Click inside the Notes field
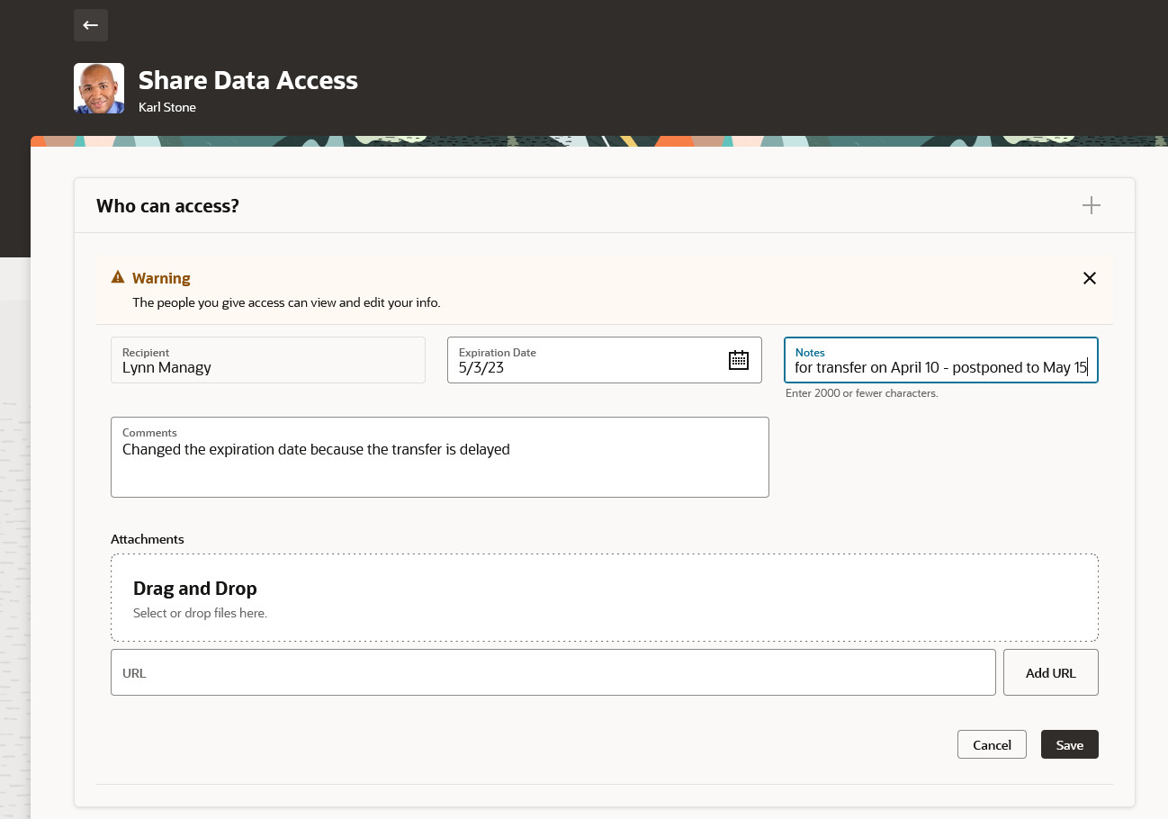 click(x=940, y=367)
